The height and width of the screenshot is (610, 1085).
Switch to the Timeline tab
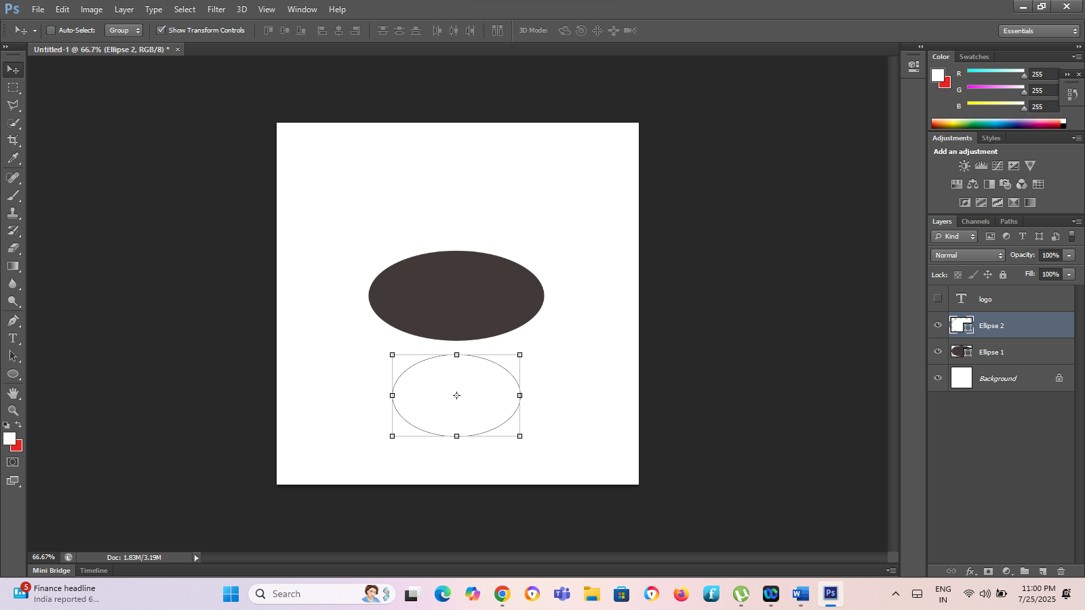[94, 571]
